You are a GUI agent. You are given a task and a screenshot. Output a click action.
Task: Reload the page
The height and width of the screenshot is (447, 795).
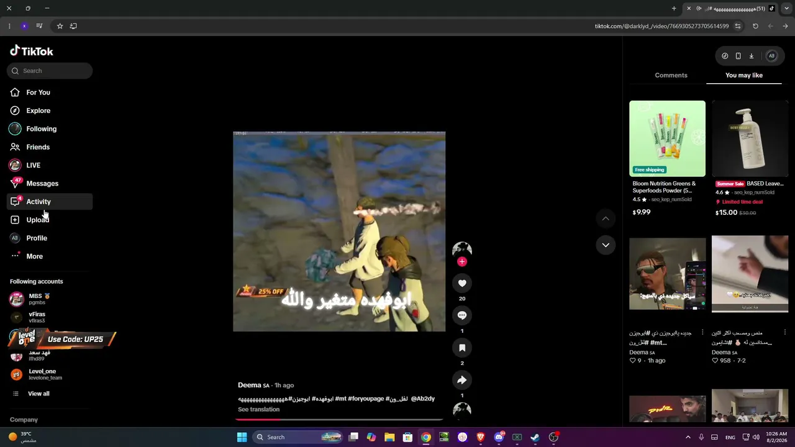755,26
